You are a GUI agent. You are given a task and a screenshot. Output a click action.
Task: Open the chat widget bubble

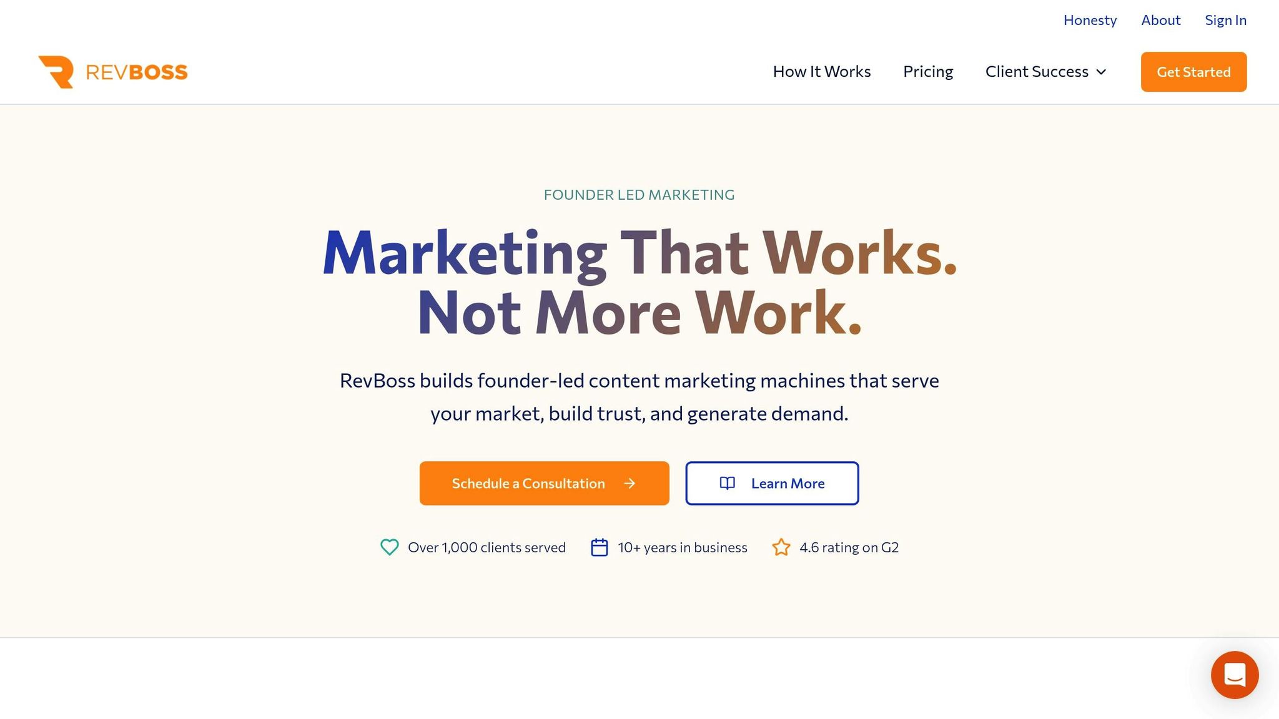click(1234, 675)
